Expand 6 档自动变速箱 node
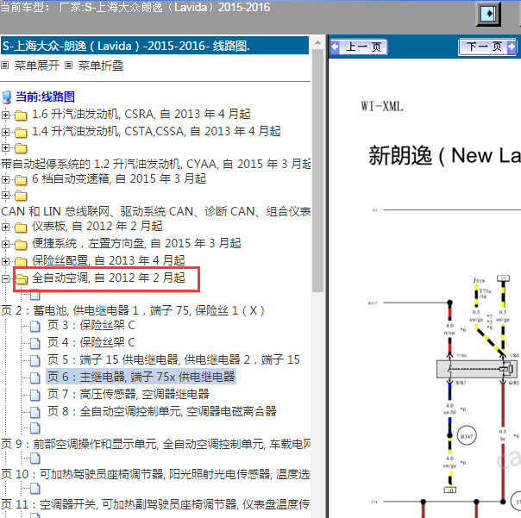Screen dimensions: 521x518 (5, 179)
